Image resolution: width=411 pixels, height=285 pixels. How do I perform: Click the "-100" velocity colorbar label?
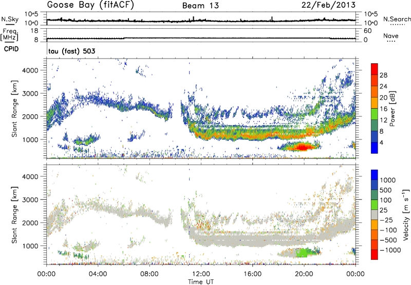coord(388,230)
